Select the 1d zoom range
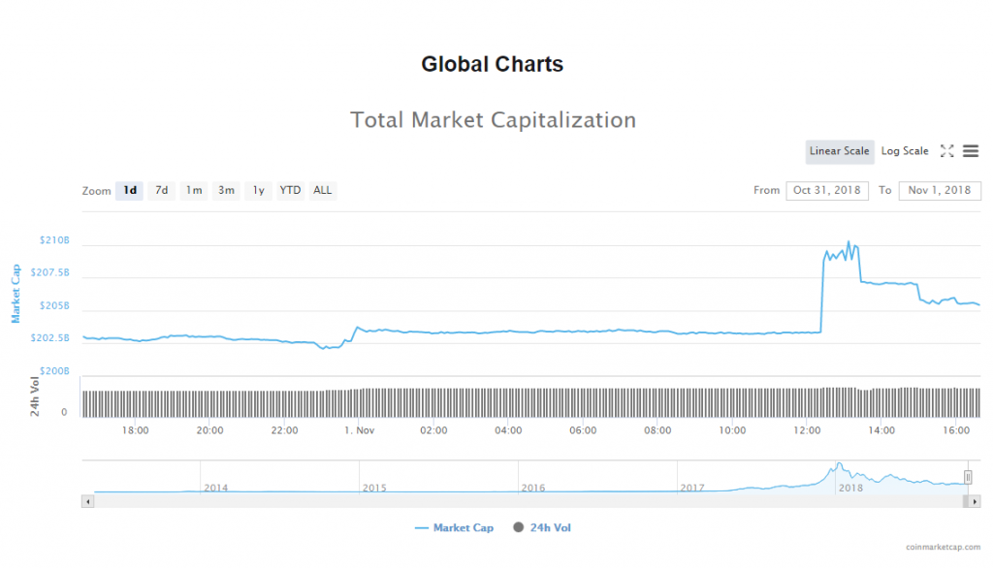993x569 pixels. tap(129, 191)
